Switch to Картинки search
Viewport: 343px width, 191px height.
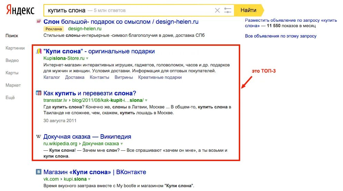15,48
